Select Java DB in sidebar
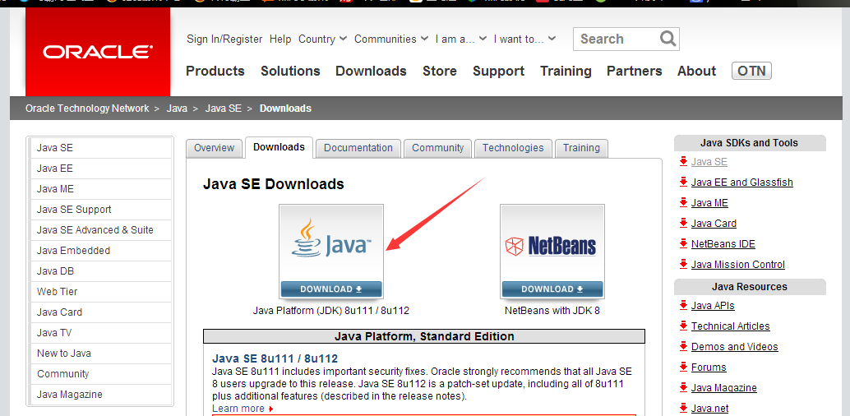This screenshot has width=850, height=416. point(101,271)
